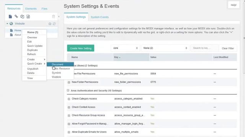Collapse the Website tree node arrow
245x137 pixels.
click(7, 24)
